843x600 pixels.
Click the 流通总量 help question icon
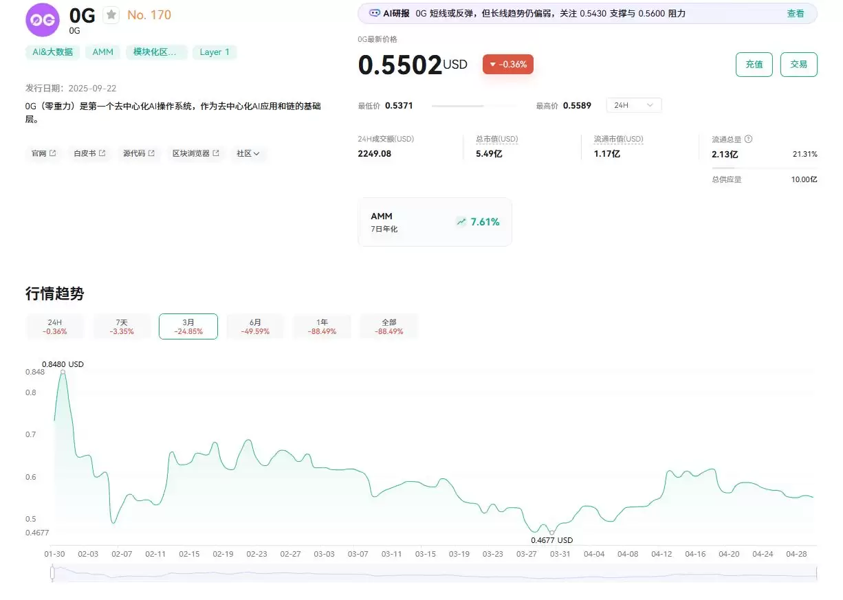click(749, 139)
